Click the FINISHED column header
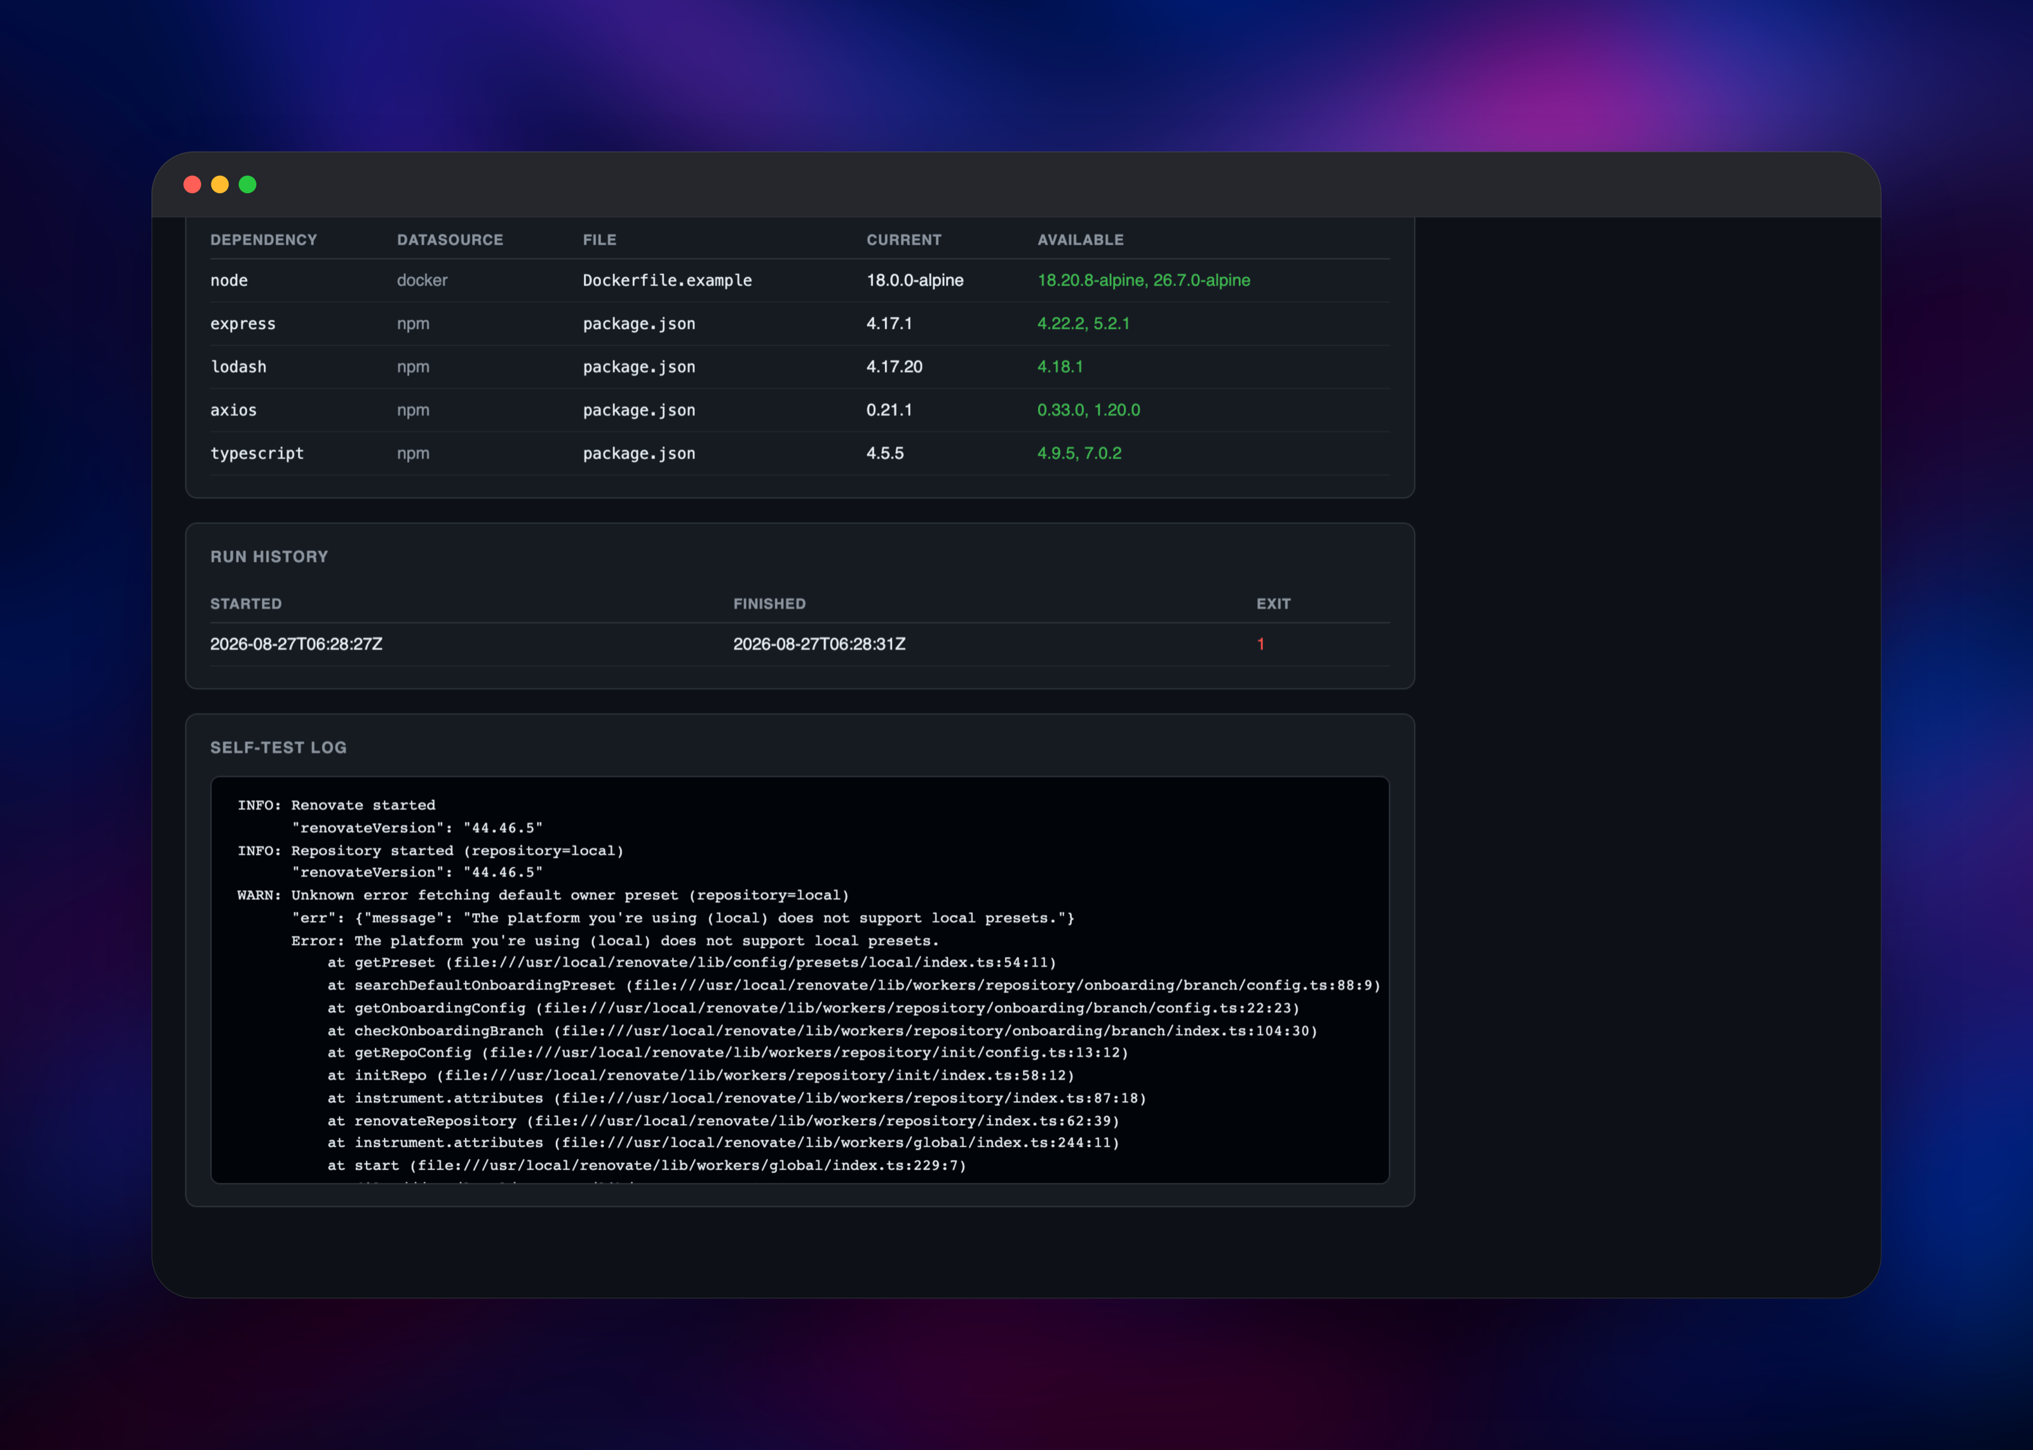Image resolution: width=2033 pixels, height=1450 pixels. point(769,604)
